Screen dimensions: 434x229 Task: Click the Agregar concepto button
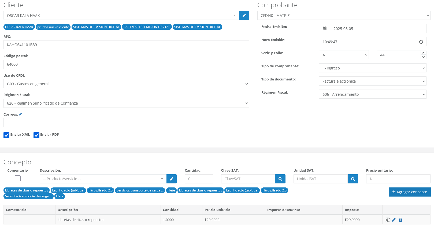point(409,192)
